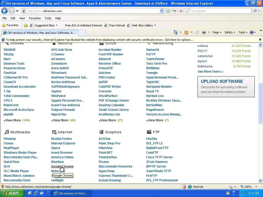263x197 pixels.
Task: Go back using the Back arrow button
Action: click(5, 11)
